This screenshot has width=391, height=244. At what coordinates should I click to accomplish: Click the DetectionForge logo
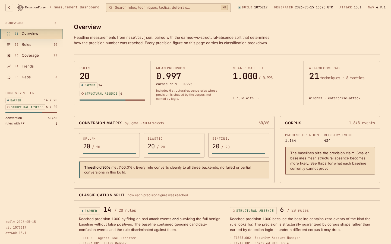pyautogui.click(x=31, y=8)
